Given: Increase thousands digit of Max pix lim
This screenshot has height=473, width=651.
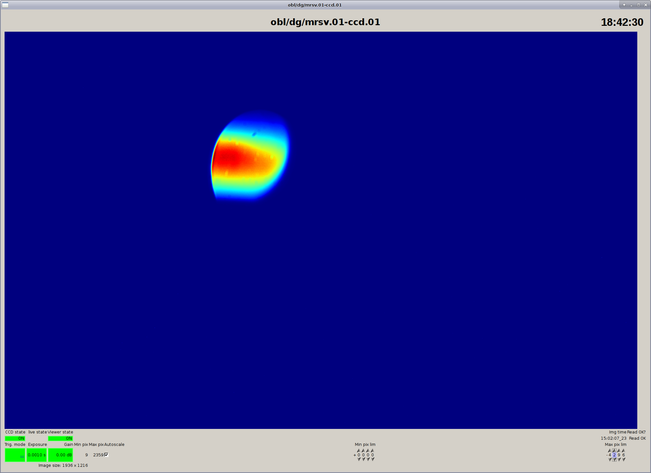Looking at the screenshot, I should coord(610,450).
